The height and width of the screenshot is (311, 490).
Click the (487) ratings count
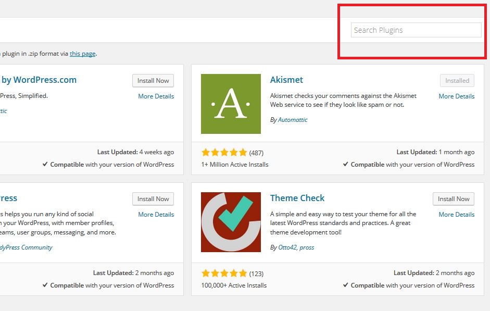click(256, 153)
